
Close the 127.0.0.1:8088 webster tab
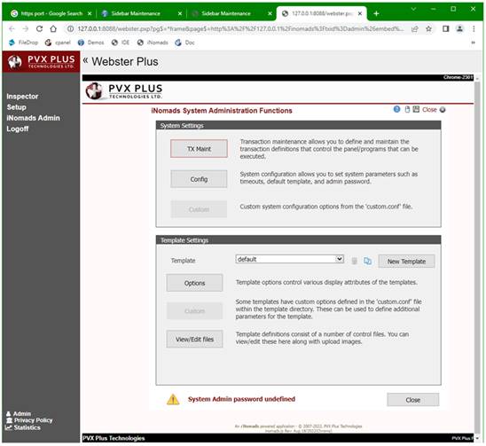click(360, 13)
